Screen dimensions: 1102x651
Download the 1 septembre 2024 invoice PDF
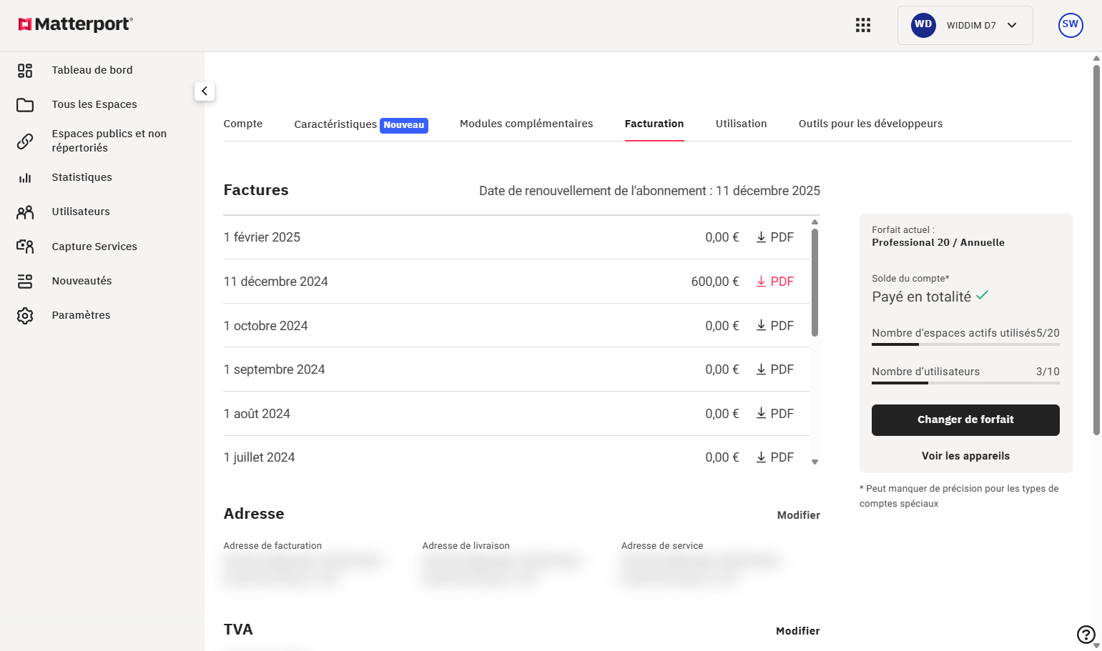(x=775, y=369)
